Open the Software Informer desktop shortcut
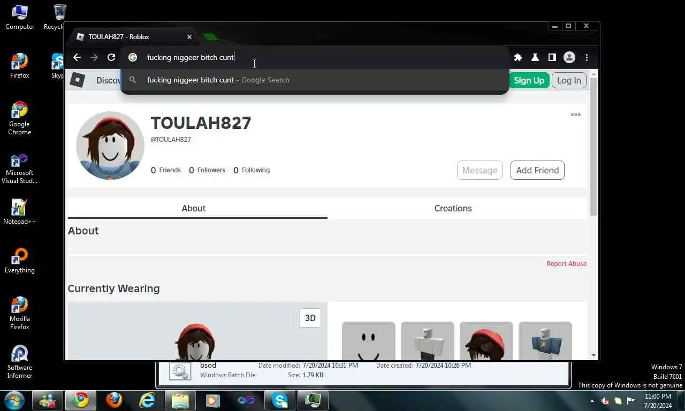This screenshot has width=685, height=411. click(x=20, y=362)
